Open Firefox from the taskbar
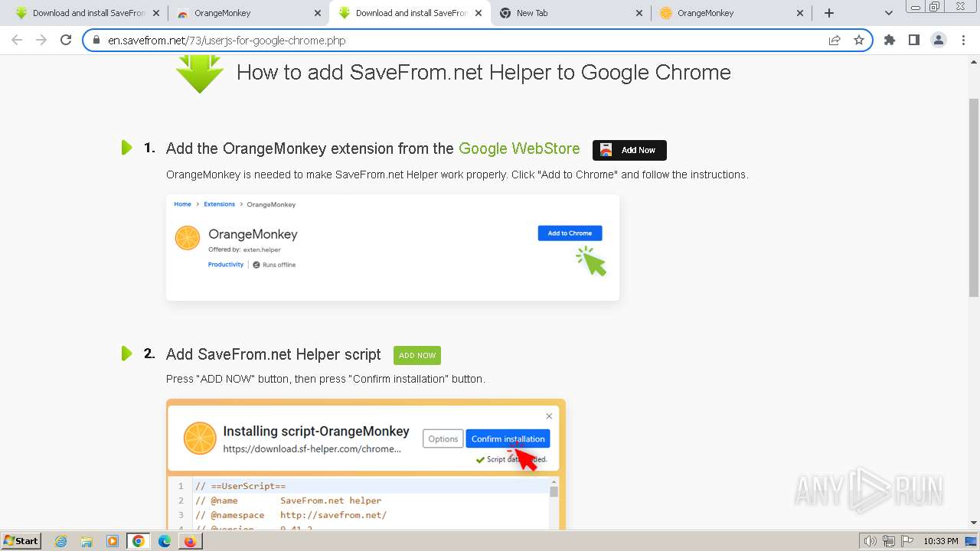This screenshot has height=551, width=980. pos(190,541)
